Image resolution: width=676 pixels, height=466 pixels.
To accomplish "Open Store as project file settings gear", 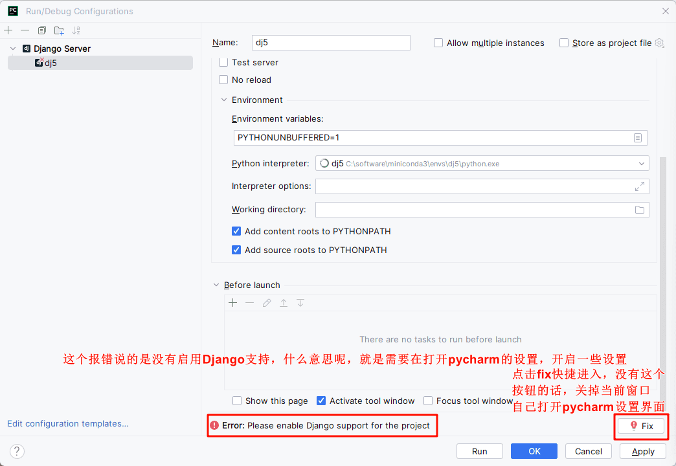I will coord(659,43).
